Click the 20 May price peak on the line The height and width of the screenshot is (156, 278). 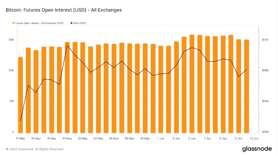pos(67,45)
